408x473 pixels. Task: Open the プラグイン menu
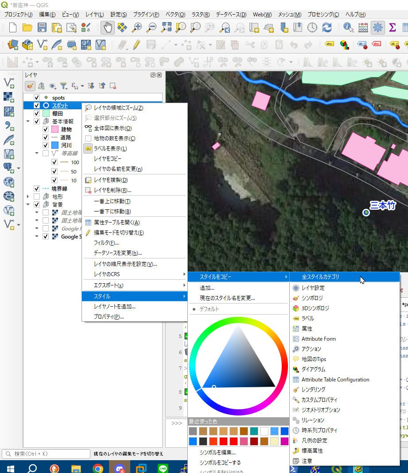[146, 15]
